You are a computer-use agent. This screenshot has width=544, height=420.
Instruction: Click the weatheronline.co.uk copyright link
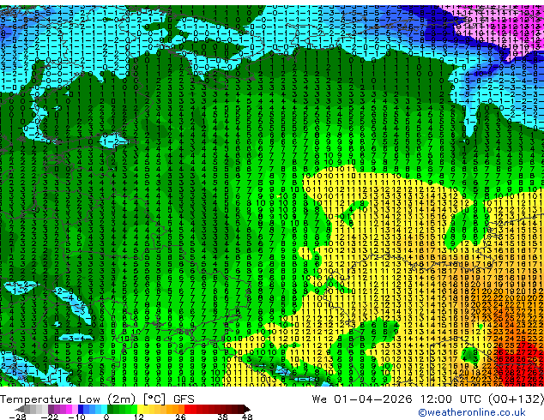coord(472,412)
